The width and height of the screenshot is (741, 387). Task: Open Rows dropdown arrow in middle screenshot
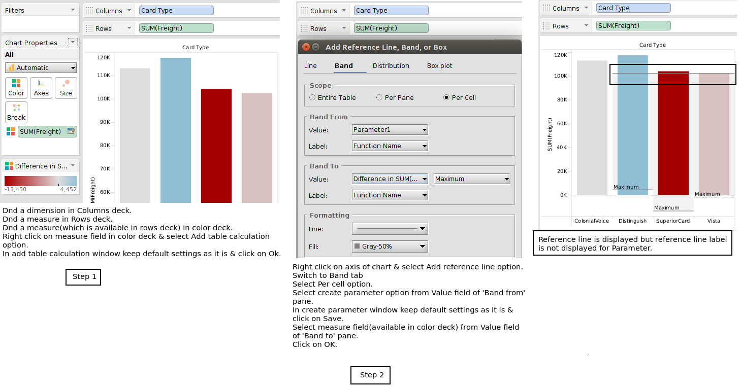pos(344,28)
